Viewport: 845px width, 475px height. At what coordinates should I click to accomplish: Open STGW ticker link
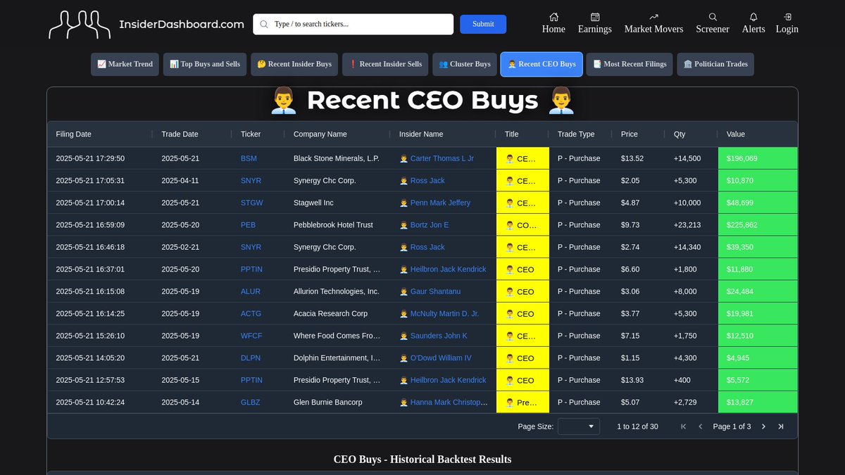[252, 203]
